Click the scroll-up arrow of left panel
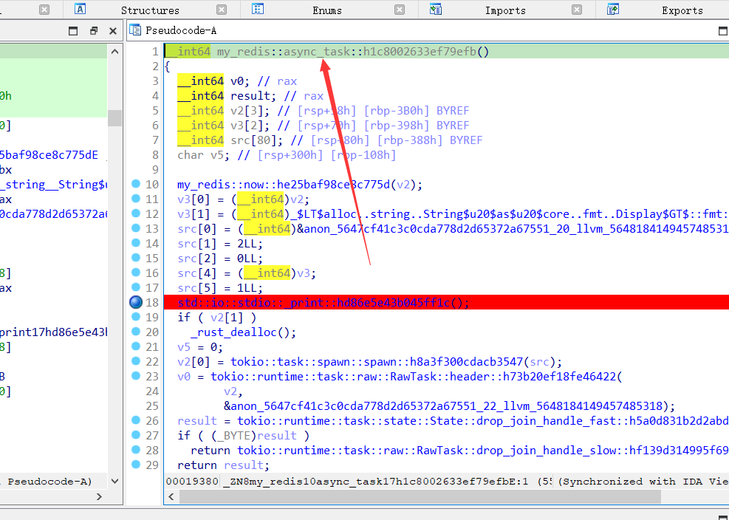The width and height of the screenshot is (729, 520). pos(114,52)
